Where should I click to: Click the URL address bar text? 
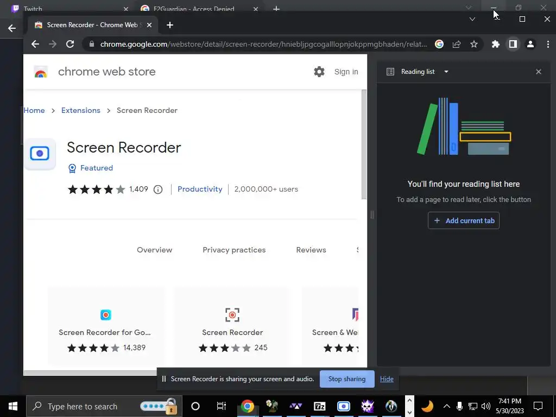pos(263,44)
